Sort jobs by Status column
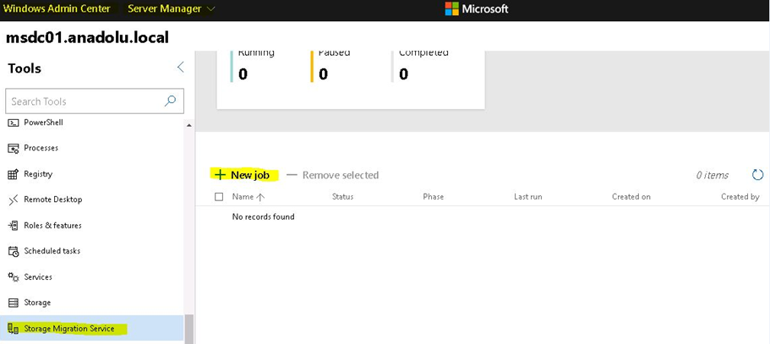 point(343,197)
